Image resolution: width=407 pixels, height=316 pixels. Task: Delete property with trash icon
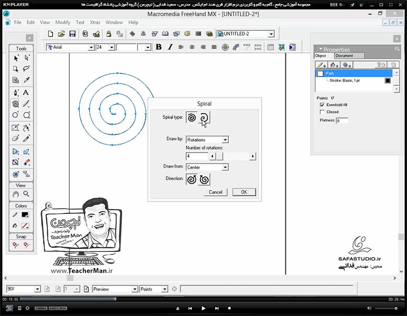coord(393,65)
